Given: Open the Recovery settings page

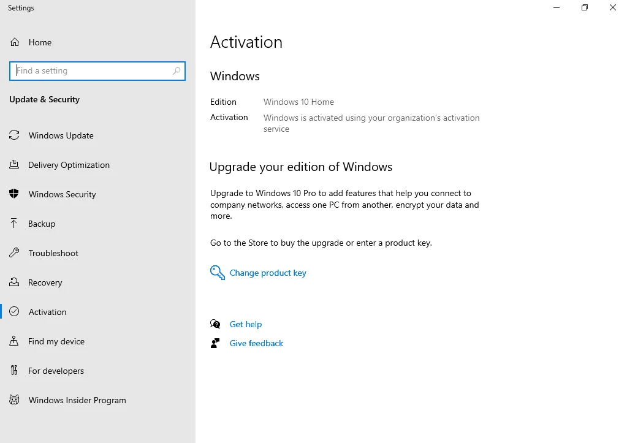Looking at the screenshot, I should [97, 282].
